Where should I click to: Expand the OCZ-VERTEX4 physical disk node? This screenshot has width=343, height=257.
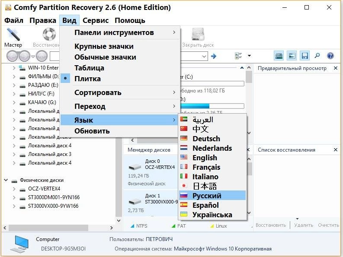tap(14, 189)
